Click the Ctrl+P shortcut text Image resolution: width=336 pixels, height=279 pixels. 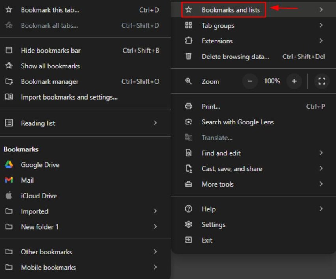315,106
